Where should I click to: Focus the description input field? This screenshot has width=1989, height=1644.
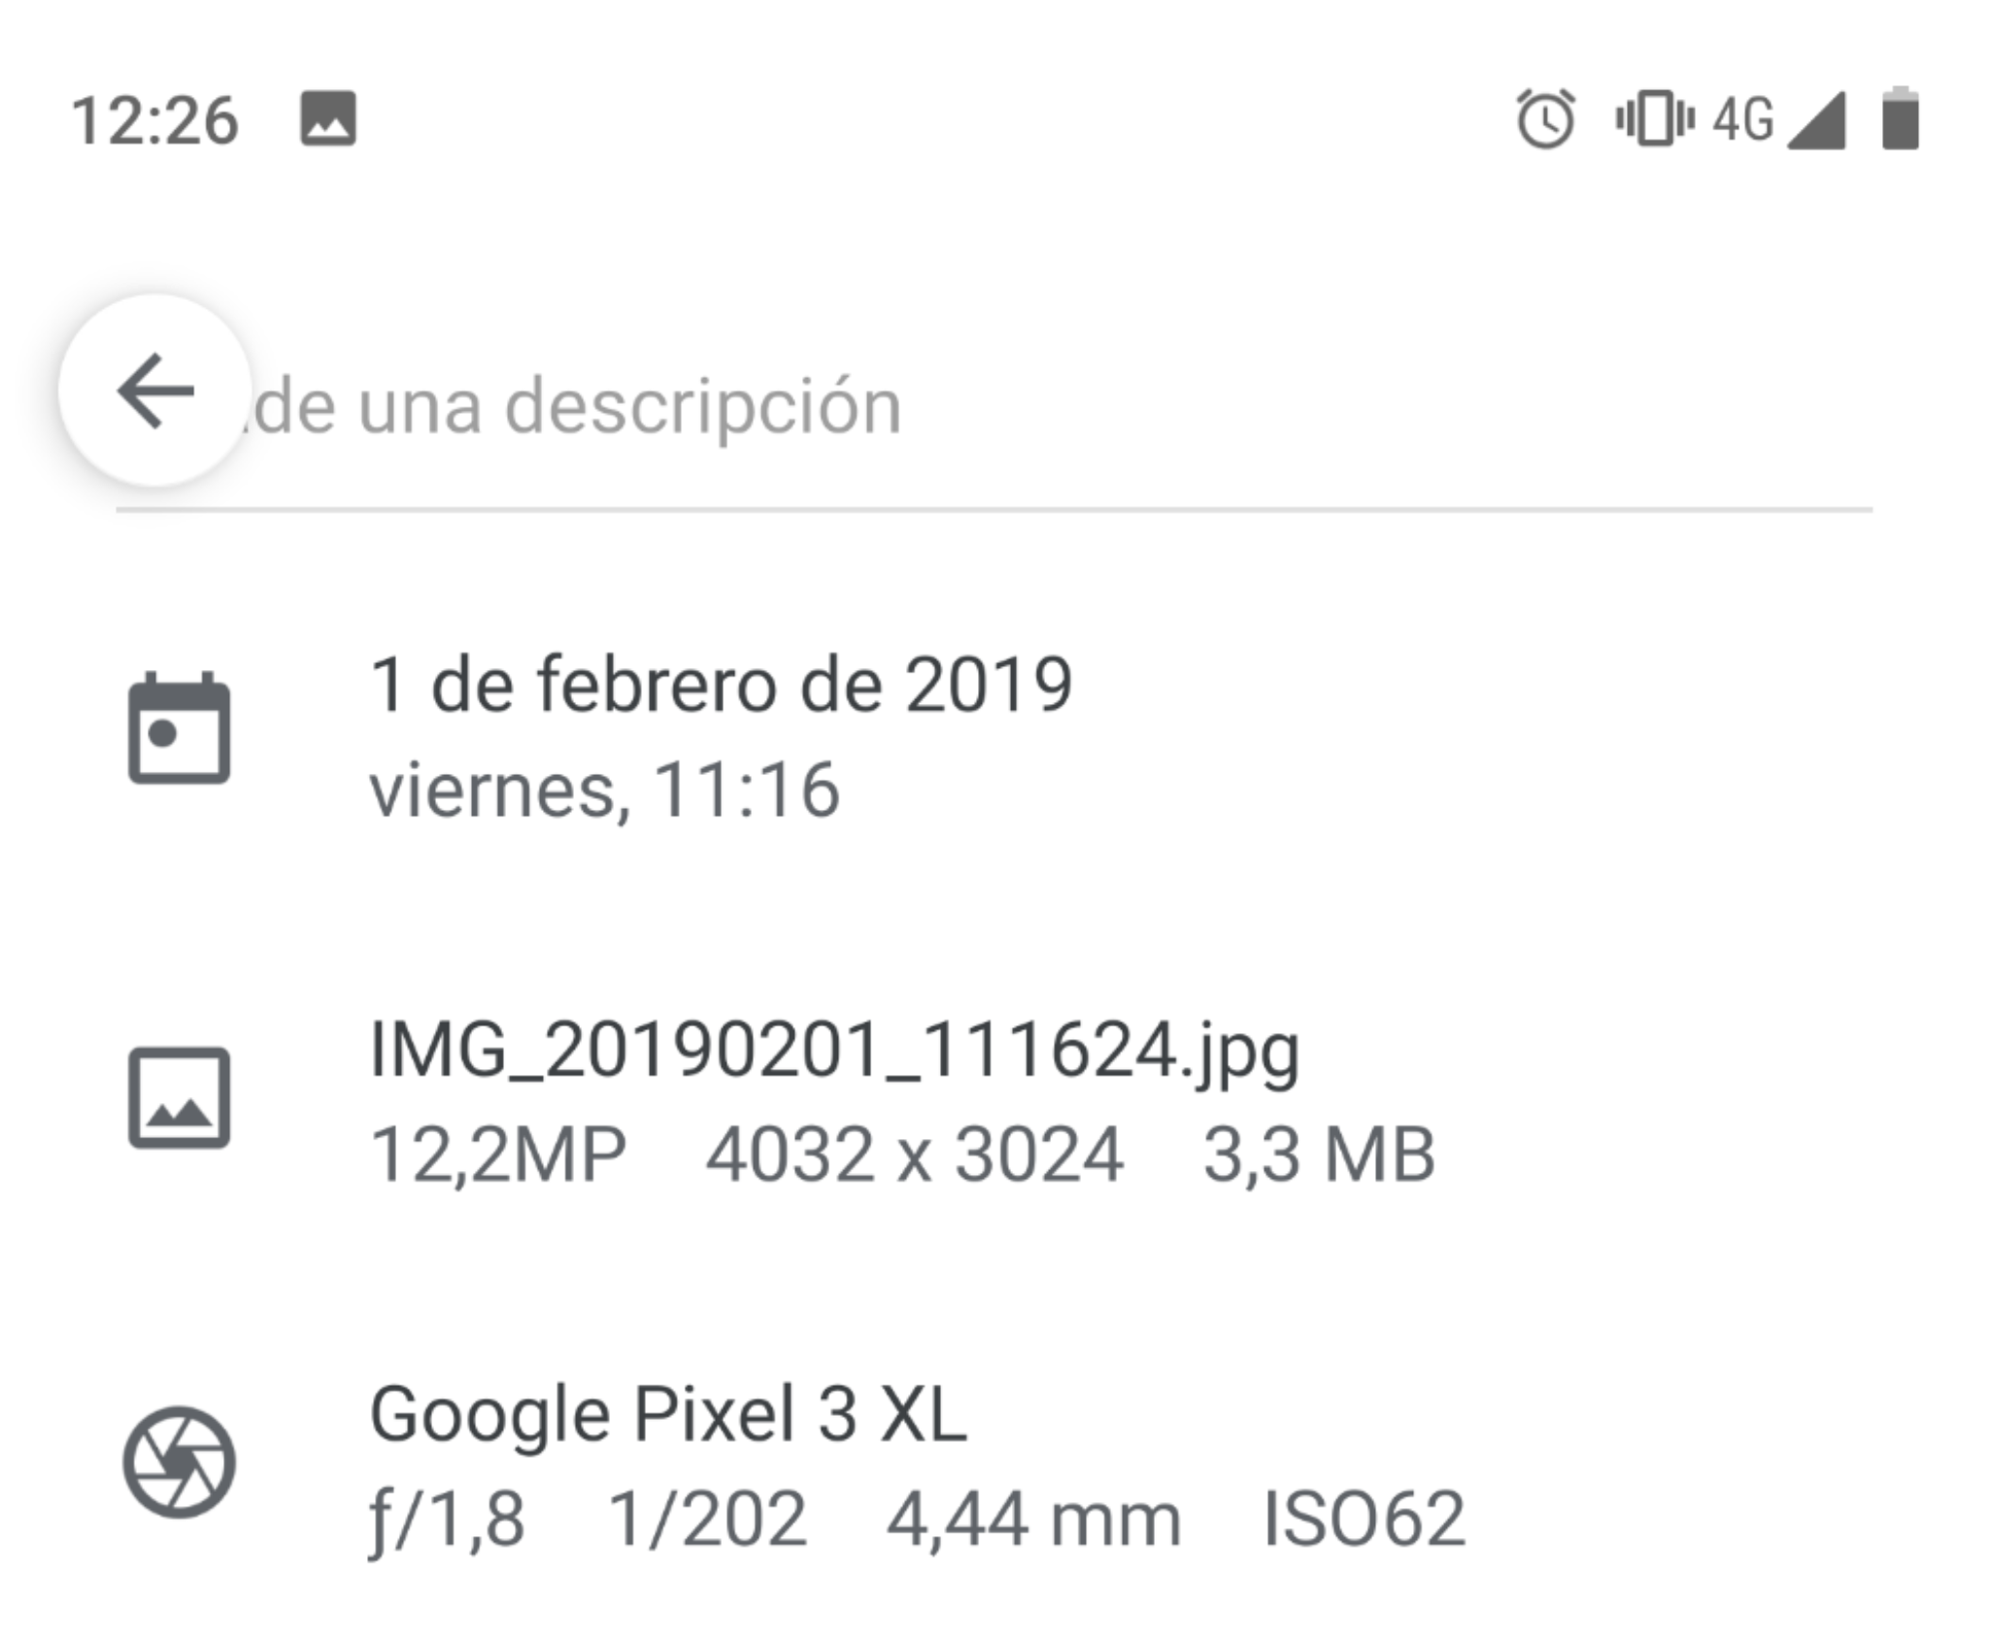[x=971, y=406]
